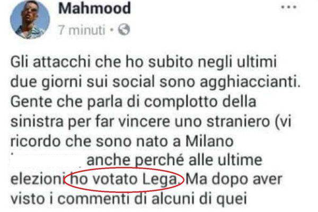Click the word "sinistra" in the post
Viewport: 318px width, 212px height.
[37, 122]
